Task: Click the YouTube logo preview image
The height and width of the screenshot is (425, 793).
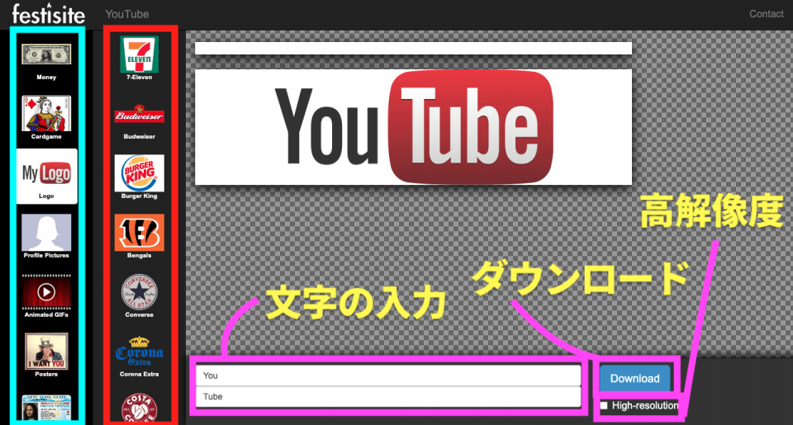Action: click(x=413, y=127)
